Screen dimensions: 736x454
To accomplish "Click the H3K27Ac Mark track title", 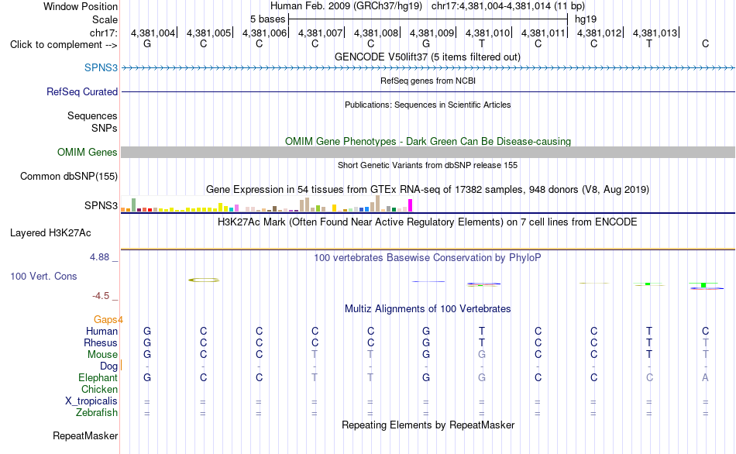I will point(428,222).
